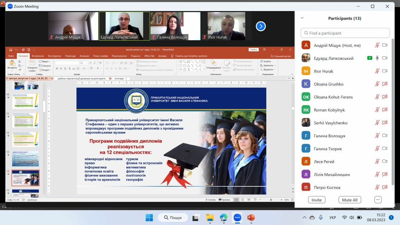Screen dimensions: 400x225
Task: Open File Explorer from the taskbar
Action: [x=210, y=218]
